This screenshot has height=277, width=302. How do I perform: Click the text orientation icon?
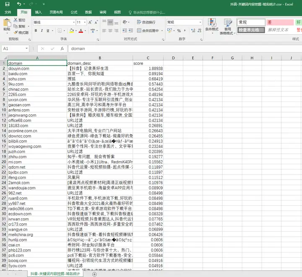click(x=125, y=22)
